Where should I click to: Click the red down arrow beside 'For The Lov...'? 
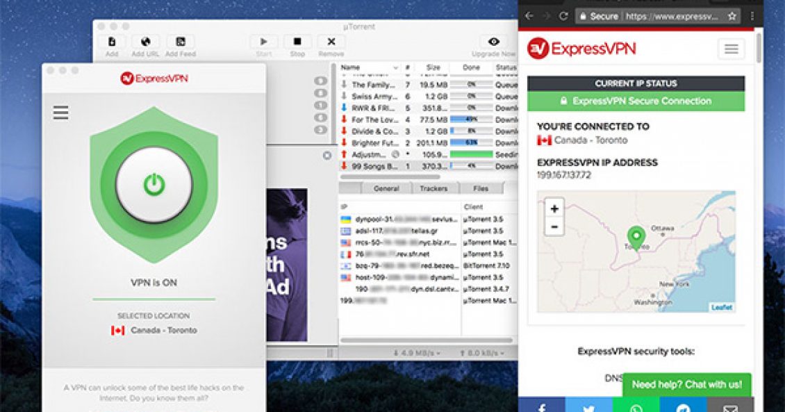pyautogui.click(x=344, y=120)
